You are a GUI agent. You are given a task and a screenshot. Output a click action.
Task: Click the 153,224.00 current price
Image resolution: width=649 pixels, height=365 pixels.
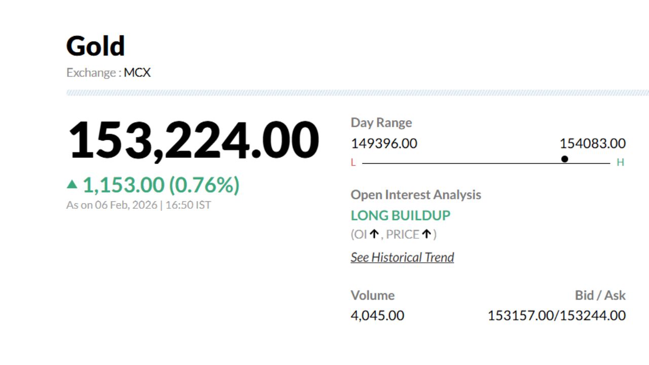[194, 140]
